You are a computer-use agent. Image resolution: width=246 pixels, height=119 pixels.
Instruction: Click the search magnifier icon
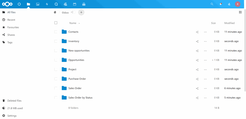(x=212, y=4)
